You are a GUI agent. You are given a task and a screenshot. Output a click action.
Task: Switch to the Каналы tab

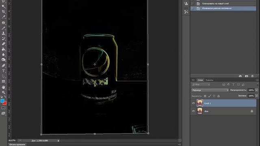[x=210, y=80]
